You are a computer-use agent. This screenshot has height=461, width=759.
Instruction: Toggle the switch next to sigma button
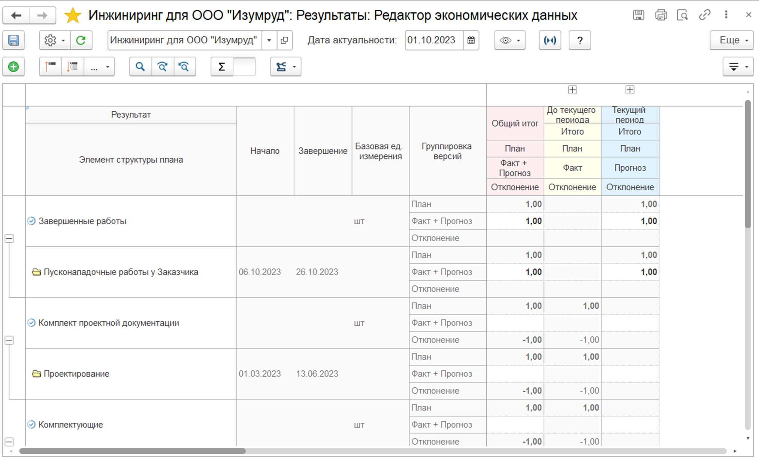[244, 67]
